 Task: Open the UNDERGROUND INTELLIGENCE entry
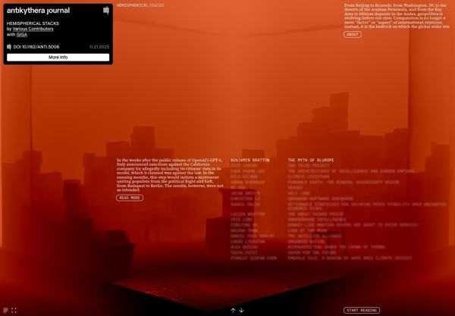click(x=317, y=220)
